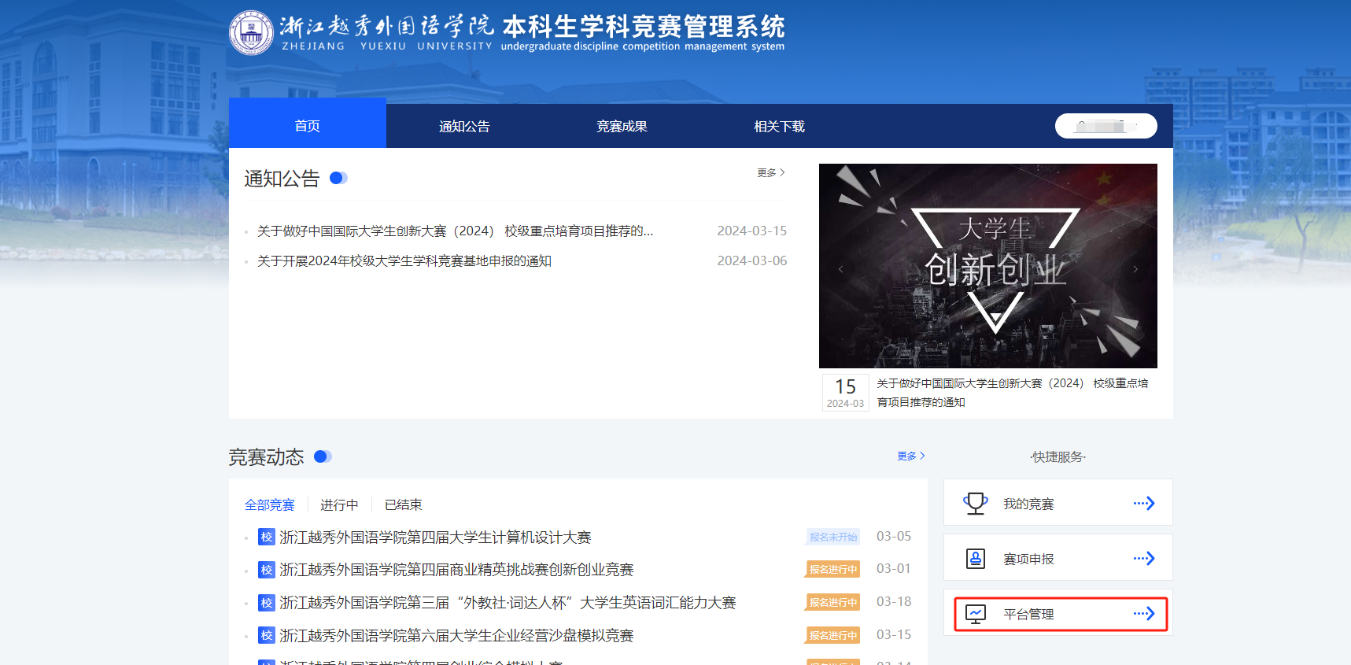
Task: Click the 我的竞赛 trophy icon
Action: [x=976, y=503]
